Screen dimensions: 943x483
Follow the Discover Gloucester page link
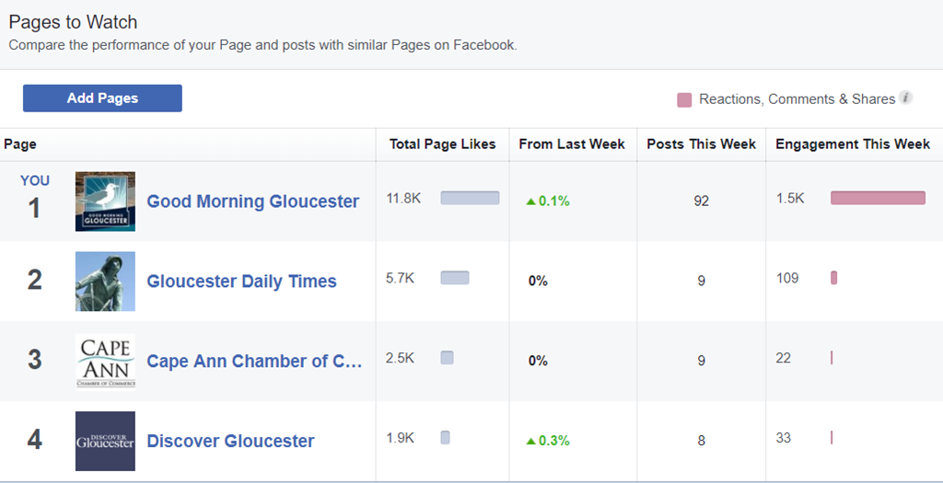[x=231, y=441]
